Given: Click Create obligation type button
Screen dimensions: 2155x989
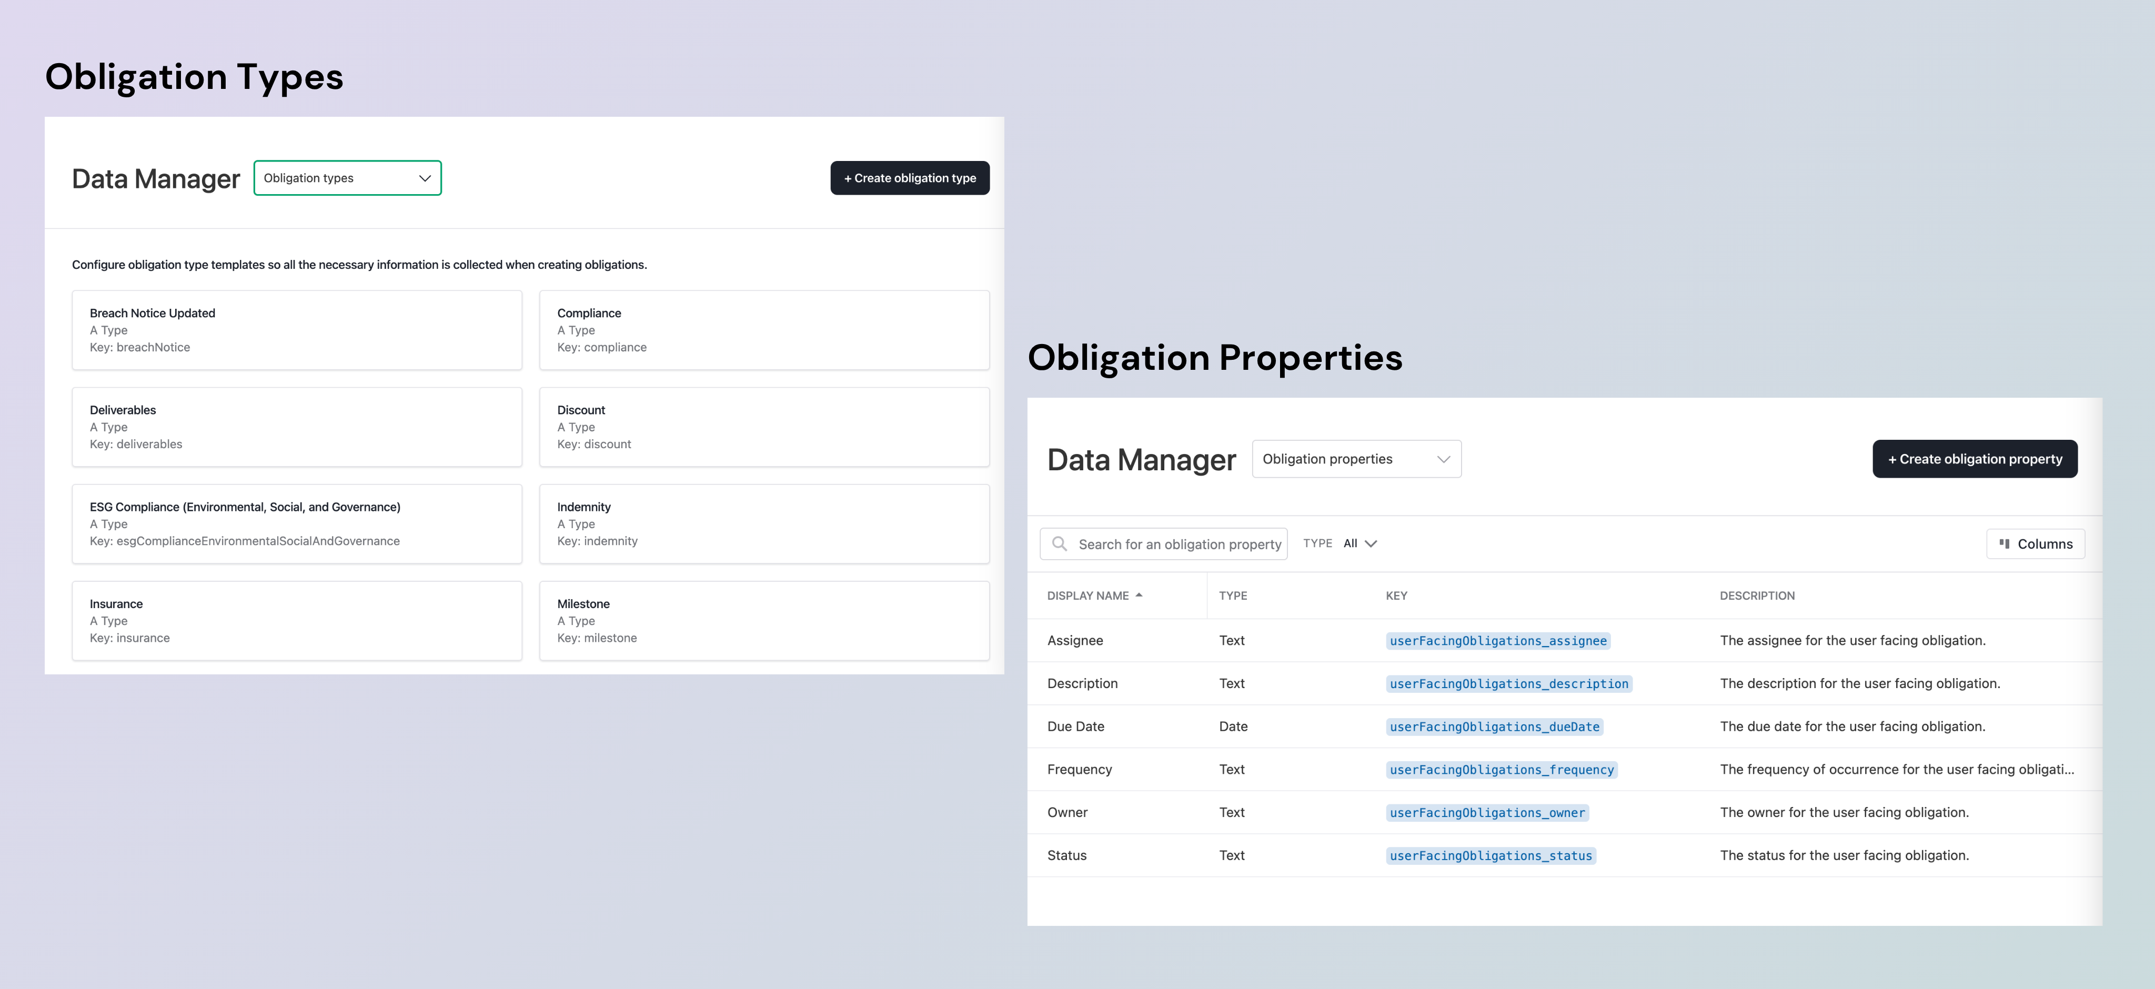Looking at the screenshot, I should 909,178.
